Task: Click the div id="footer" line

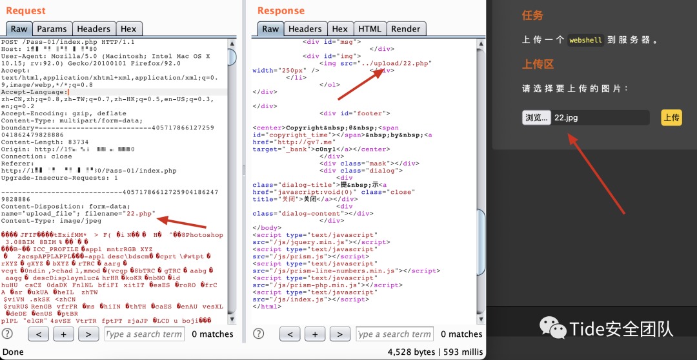Action: (x=355, y=113)
